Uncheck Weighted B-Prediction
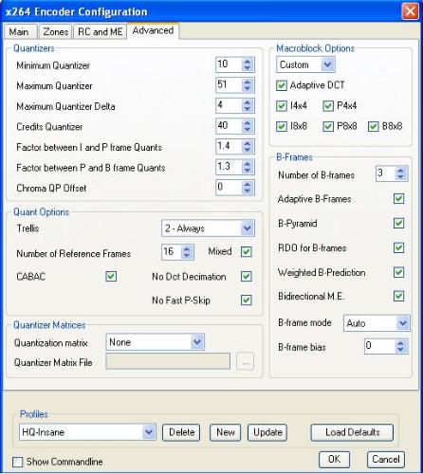The width and height of the screenshot is (423, 474). [398, 272]
